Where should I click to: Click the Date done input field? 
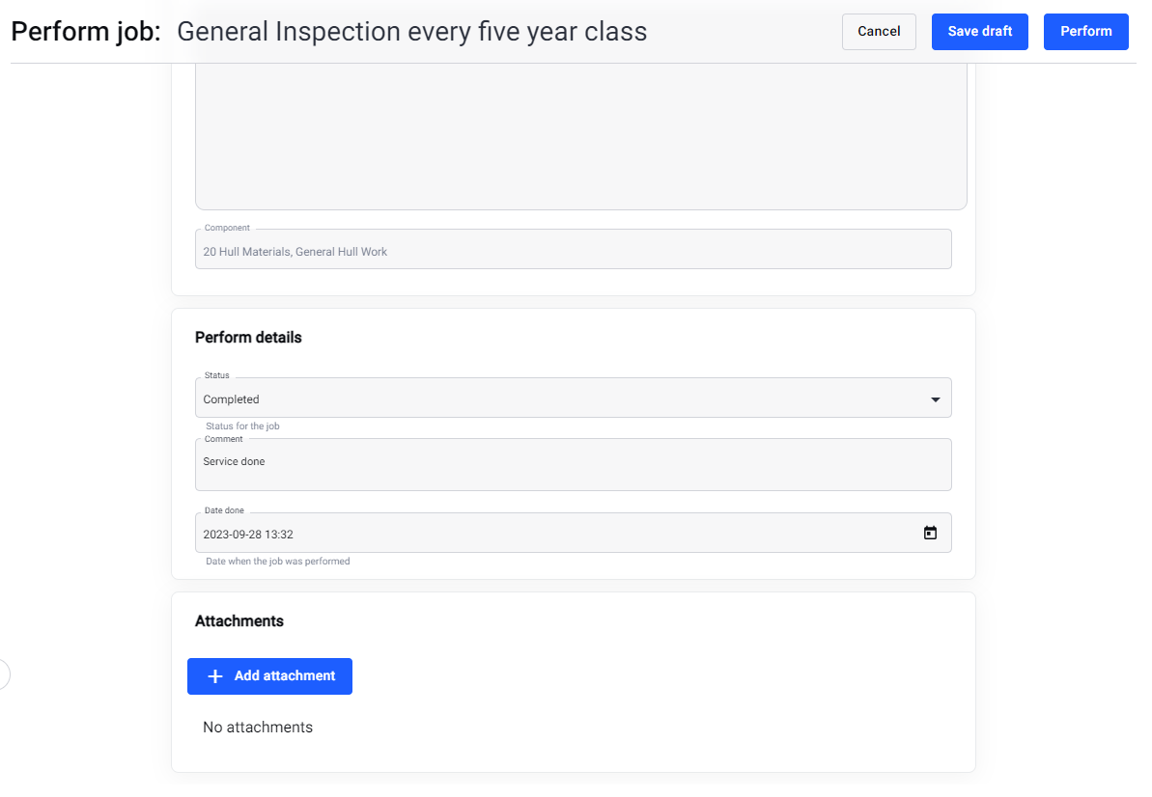coord(573,533)
